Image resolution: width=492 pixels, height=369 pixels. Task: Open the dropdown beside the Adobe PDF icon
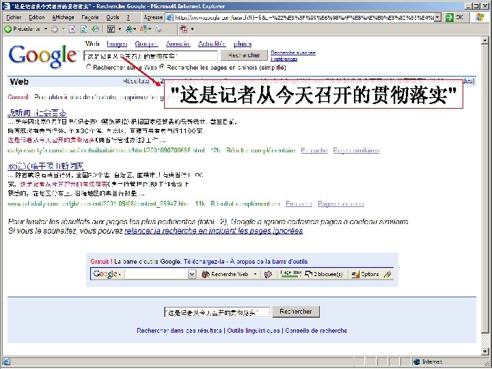point(192,29)
